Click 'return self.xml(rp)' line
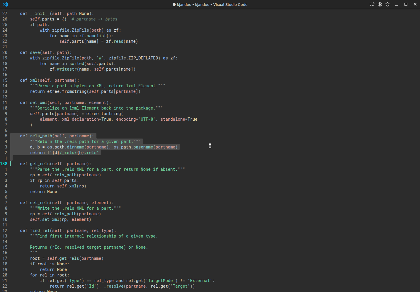This screenshot has height=292, width=420. click(x=63, y=186)
